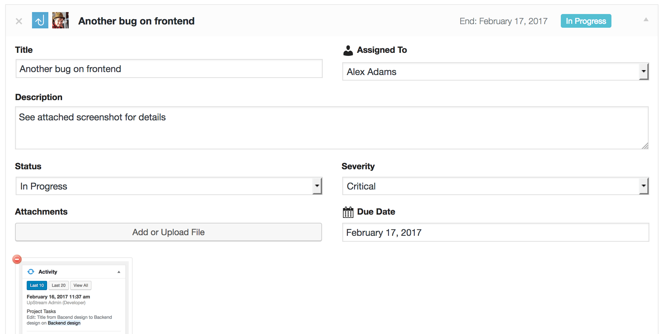Collapse the Activity panel arrow in thumbnail
Image resolution: width=665 pixels, height=334 pixels.
(119, 272)
